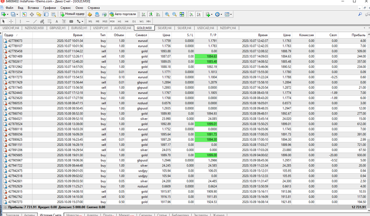Image resolution: width=370 pixels, height=216 pixels.
Task: Toggle the Strategy Tester icon
Action: (x=54, y=14)
